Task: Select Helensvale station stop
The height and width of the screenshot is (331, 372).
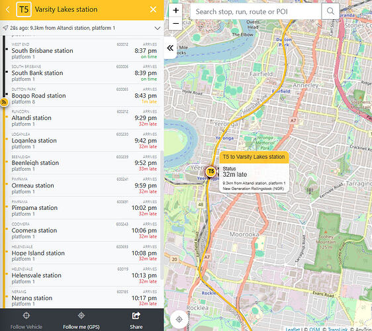Action: click(x=85, y=275)
